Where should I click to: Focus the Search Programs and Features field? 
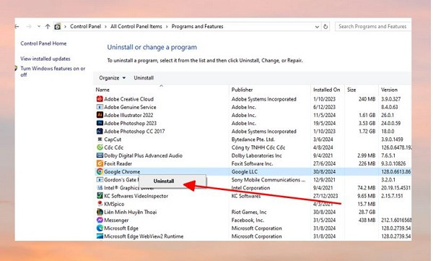coord(373,27)
